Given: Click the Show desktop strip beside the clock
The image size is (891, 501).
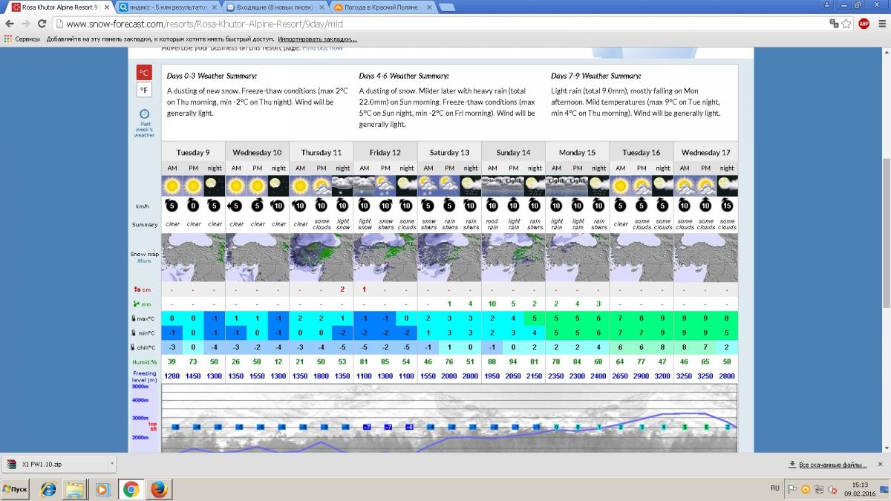Looking at the screenshot, I should click(x=886, y=490).
